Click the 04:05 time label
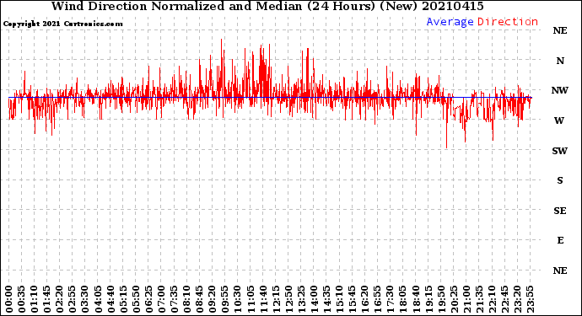Screen dimensions: 582x316 [x=98, y=299]
